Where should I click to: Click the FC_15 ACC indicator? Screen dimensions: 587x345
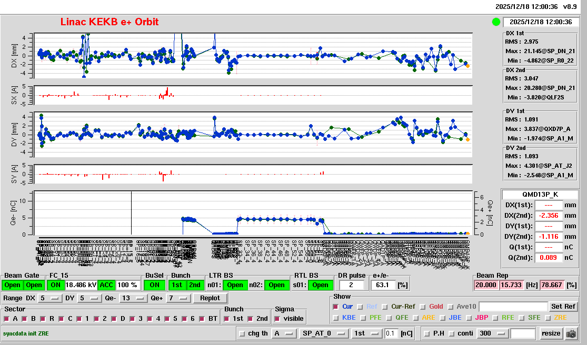(106, 285)
